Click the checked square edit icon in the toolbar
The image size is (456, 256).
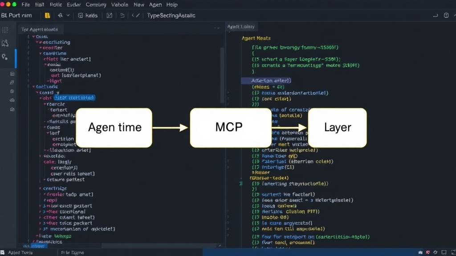[x=110, y=16]
